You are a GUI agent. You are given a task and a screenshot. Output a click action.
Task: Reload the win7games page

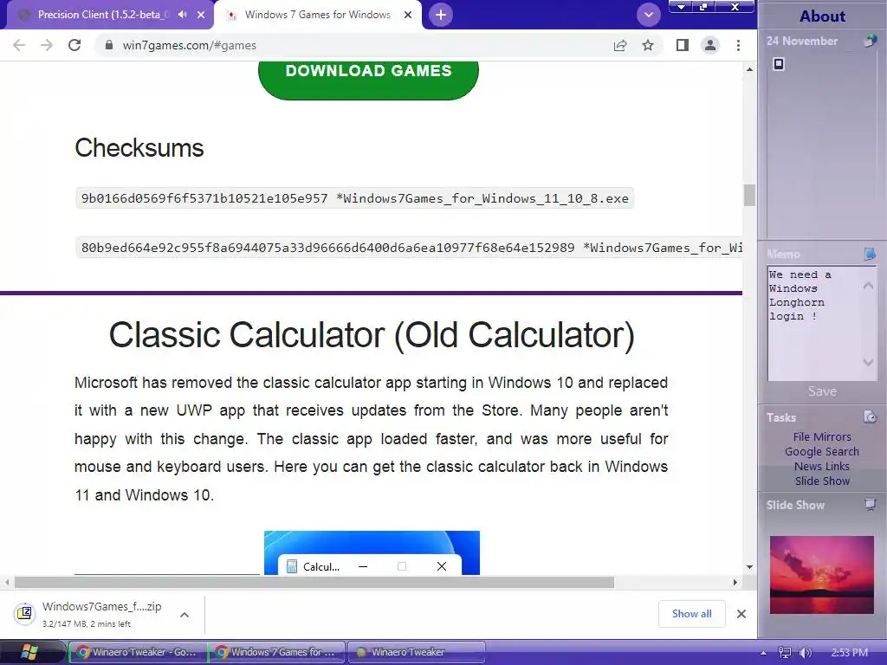(x=74, y=45)
